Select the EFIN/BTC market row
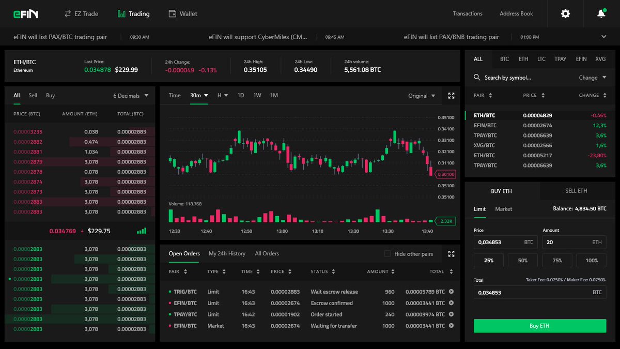620x349 pixels. tap(540, 126)
